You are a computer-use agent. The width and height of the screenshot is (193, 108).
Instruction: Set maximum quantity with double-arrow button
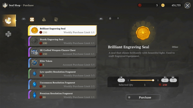(x=173, y=80)
